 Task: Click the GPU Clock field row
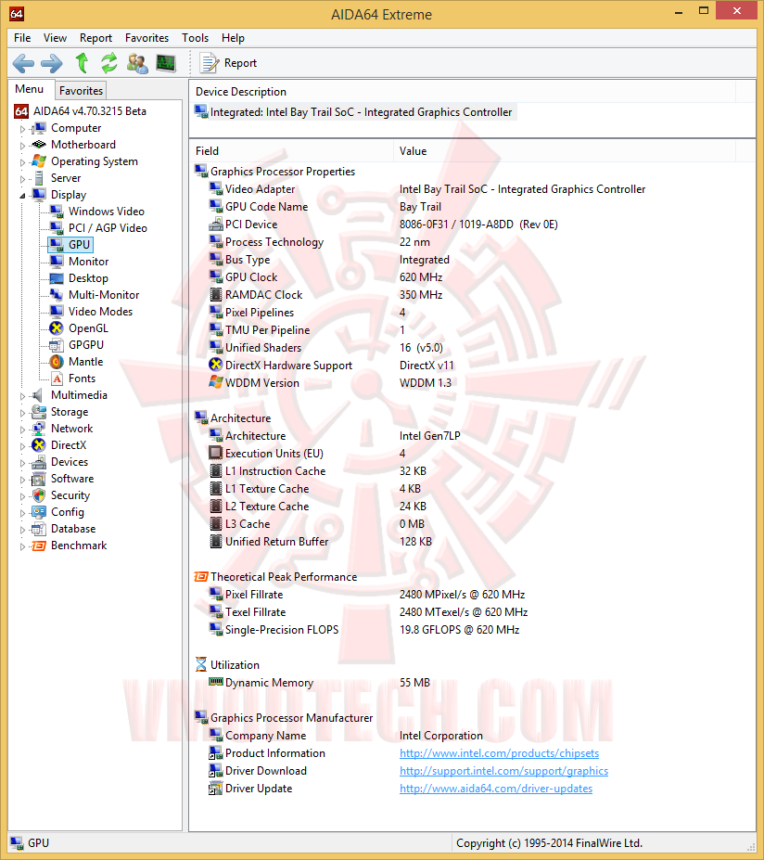coord(471,277)
